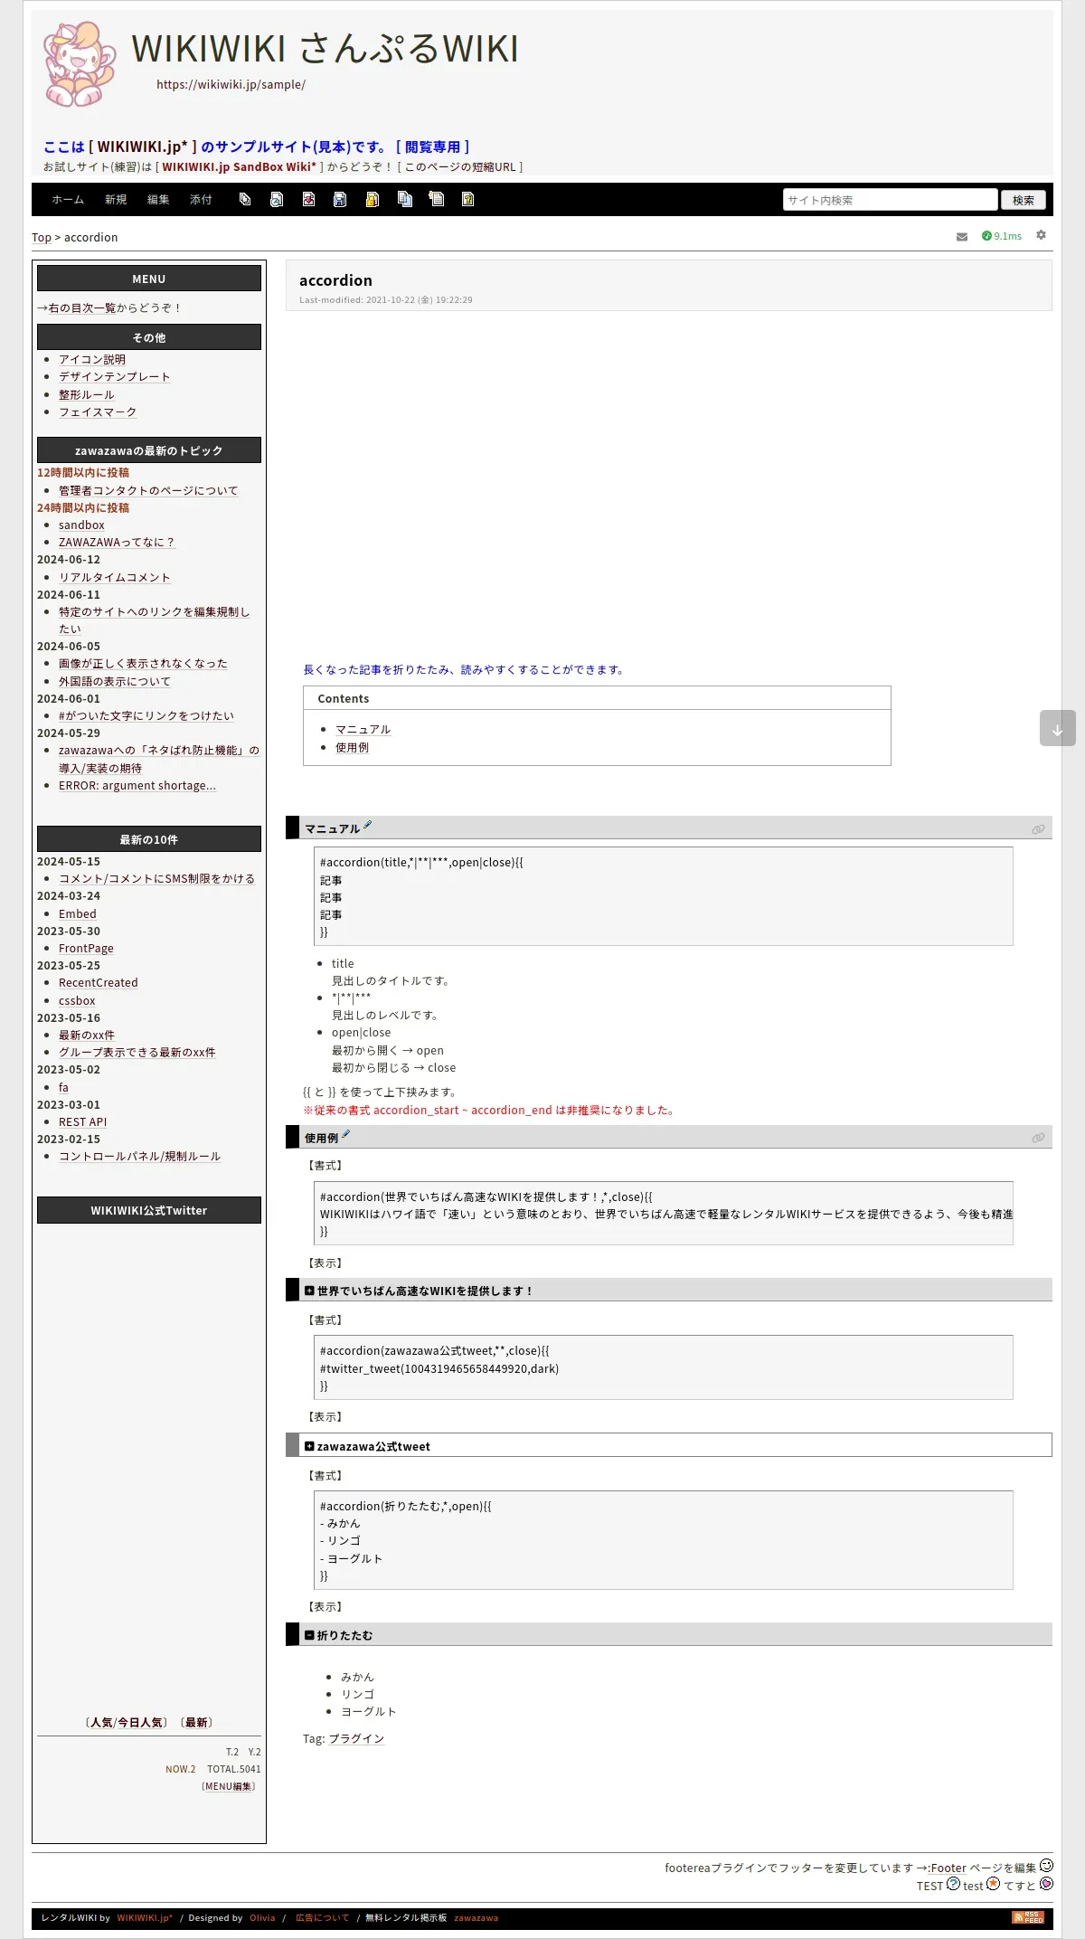
Task: Open 広告について link in footer
Action: pos(322,1917)
